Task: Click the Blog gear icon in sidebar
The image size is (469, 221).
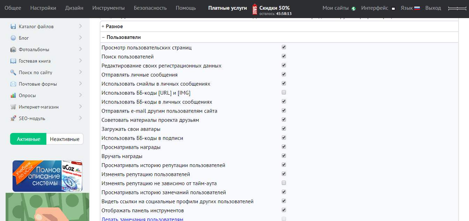Action: pyautogui.click(x=13, y=38)
